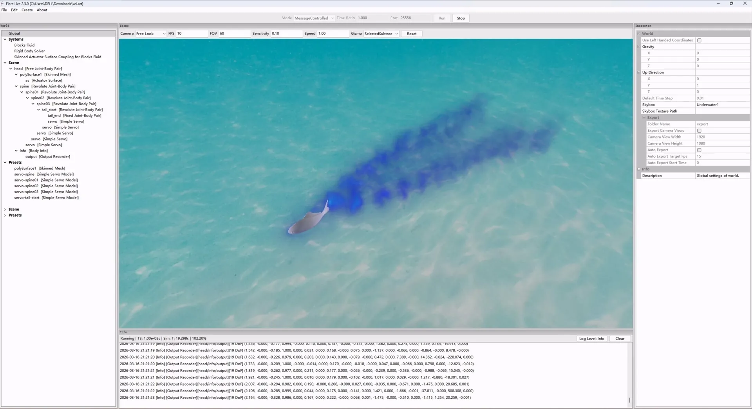This screenshot has width=752, height=409.
Task: Enable the Auto Export checkbox
Action: tap(699, 150)
